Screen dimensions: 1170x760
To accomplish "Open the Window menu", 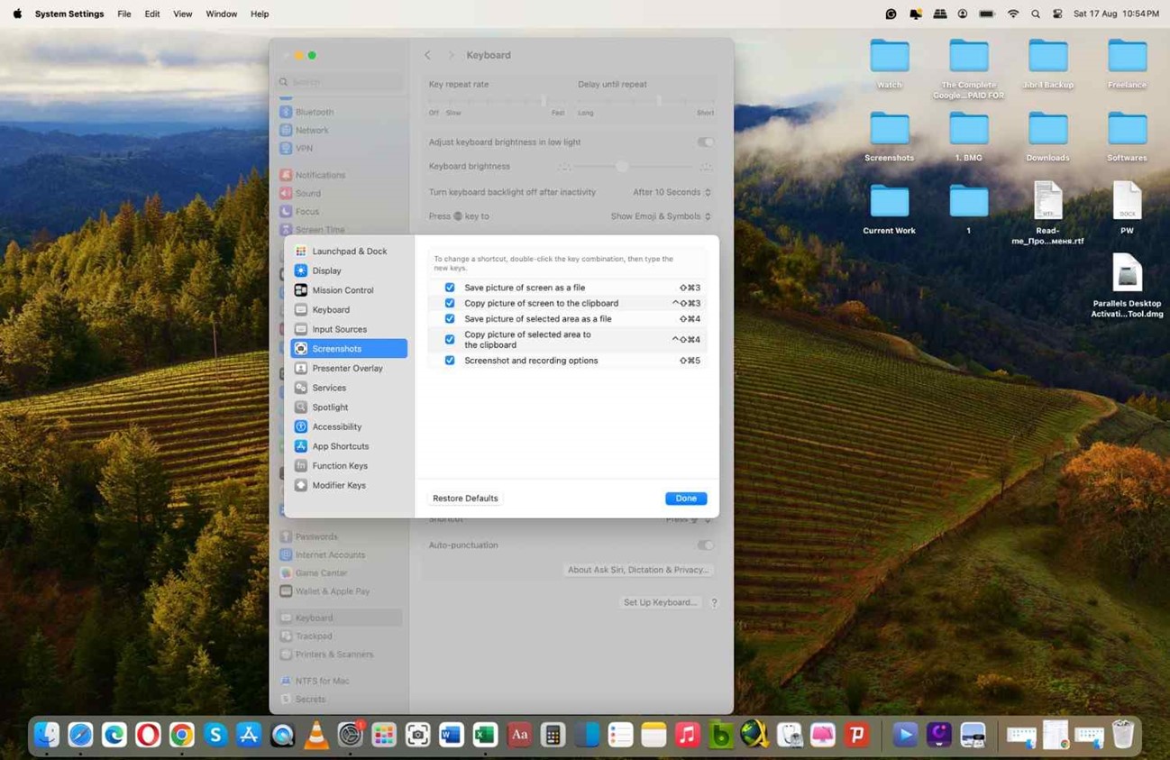I will pyautogui.click(x=222, y=14).
